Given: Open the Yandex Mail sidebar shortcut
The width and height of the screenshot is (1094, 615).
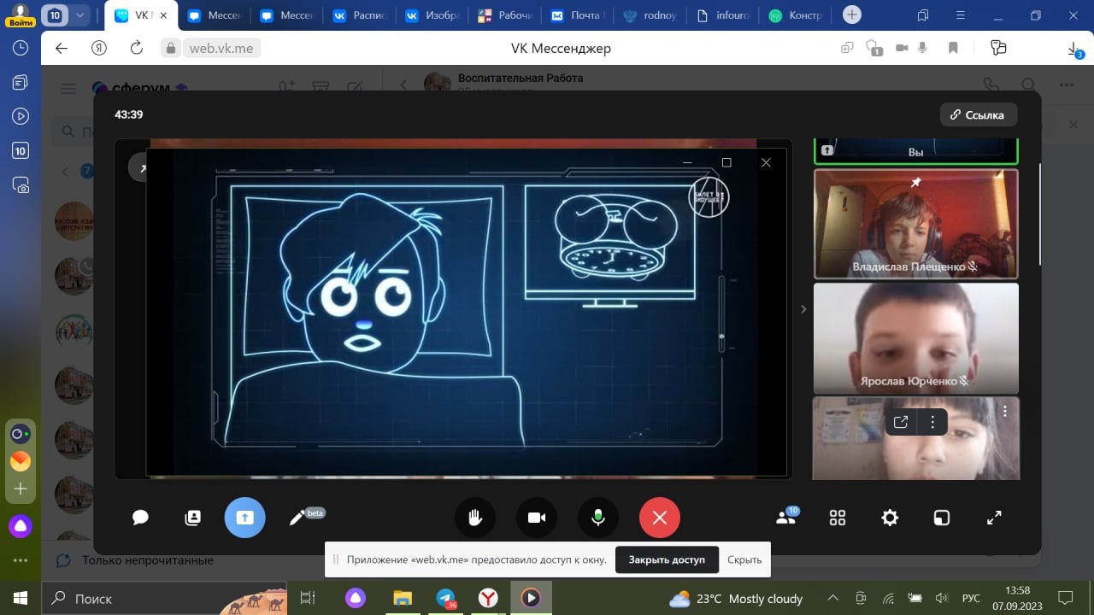Looking at the screenshot, I should [21, 461].
